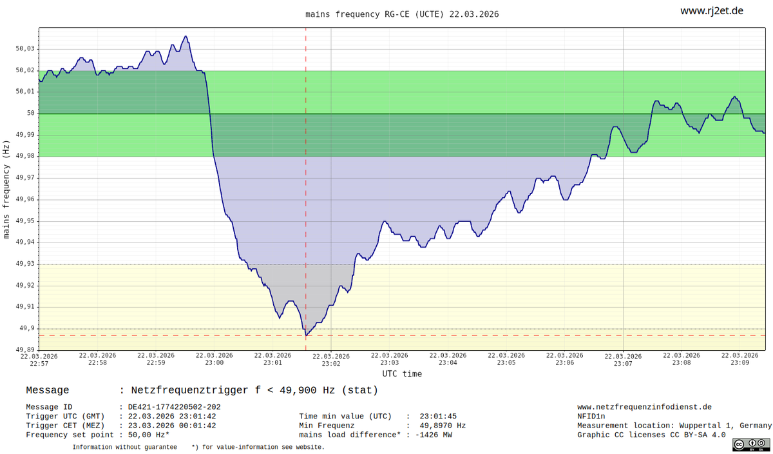Screen dimensions: 773x454
Task: Open the www.rj2et.de link
Action: (x=712, y=11)
